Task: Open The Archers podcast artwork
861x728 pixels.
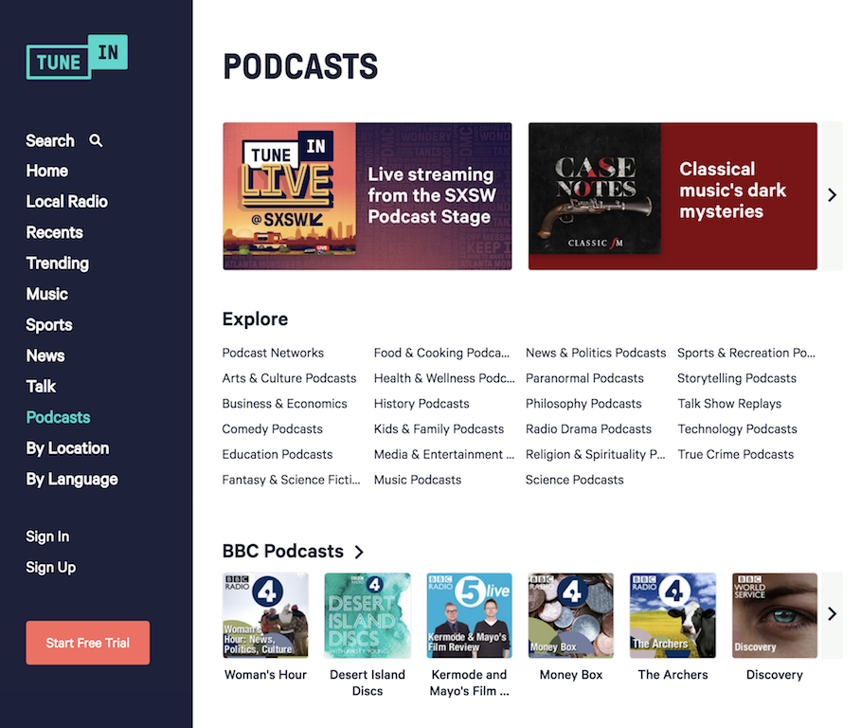Action: (x=673, y=615)
